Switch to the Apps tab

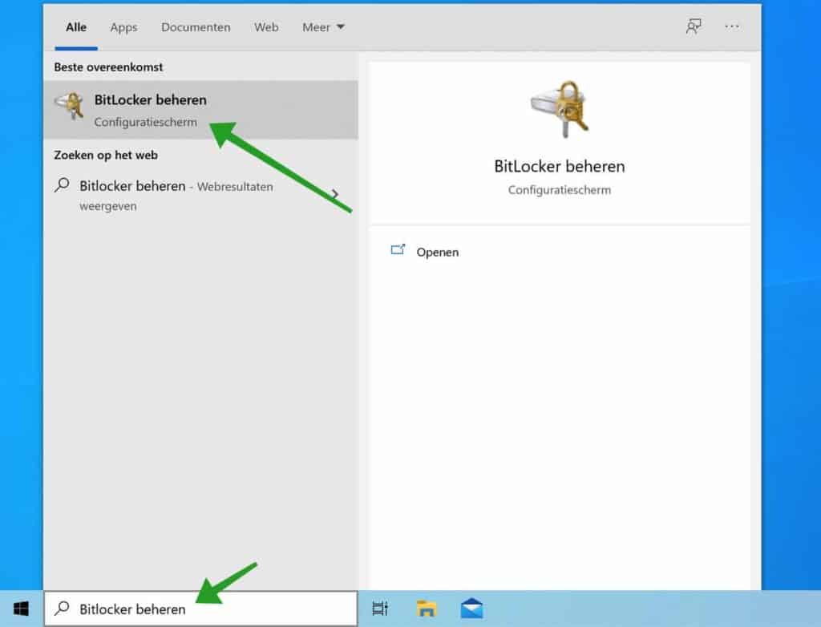coord(123,27)
